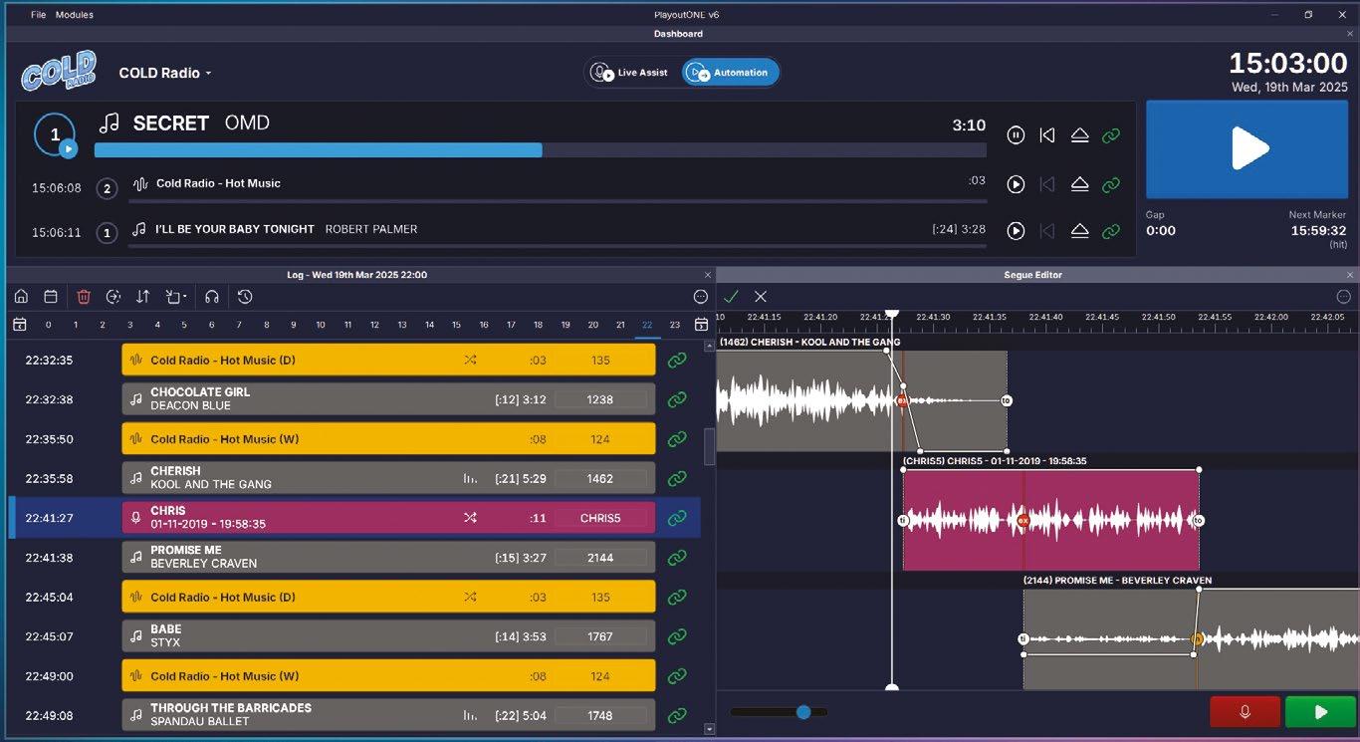Eject the SECRET track from player 1
The height and width of the screenshot is (742, 1360).
coord(1079,135)
